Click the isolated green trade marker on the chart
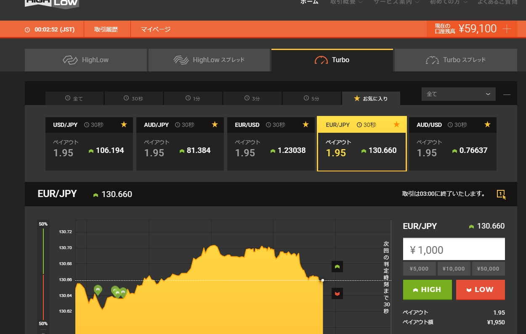 pyautogui.click(x=98, y=289)
